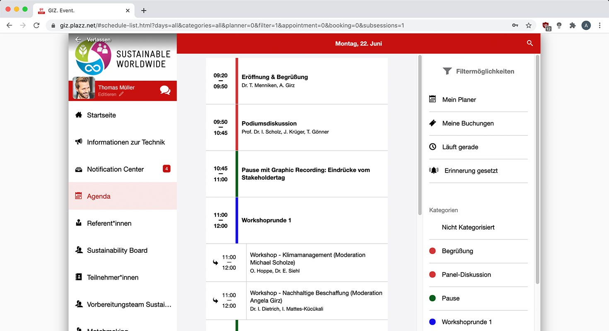Viewport: 609px width, 331px height.
Task: Open the Notification Center menu item
Action: [x=123, y=169]
